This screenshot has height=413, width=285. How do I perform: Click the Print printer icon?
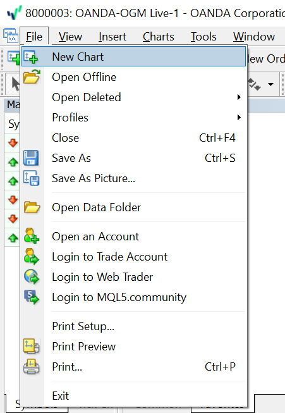click(32, 366)
